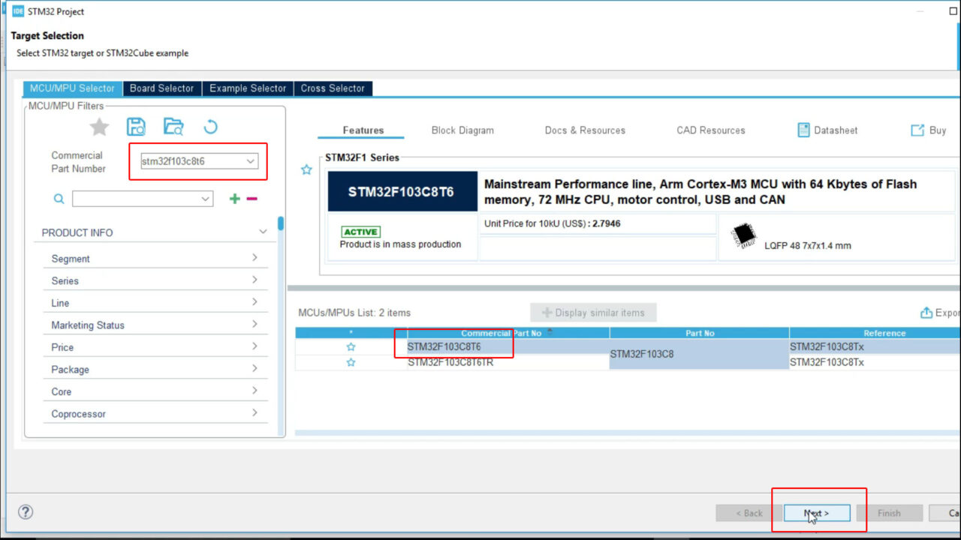The height and width of the screenshot is (540, 961).
Task: Switch to MCU/MPU Selector tab
Action: point(72,88)
